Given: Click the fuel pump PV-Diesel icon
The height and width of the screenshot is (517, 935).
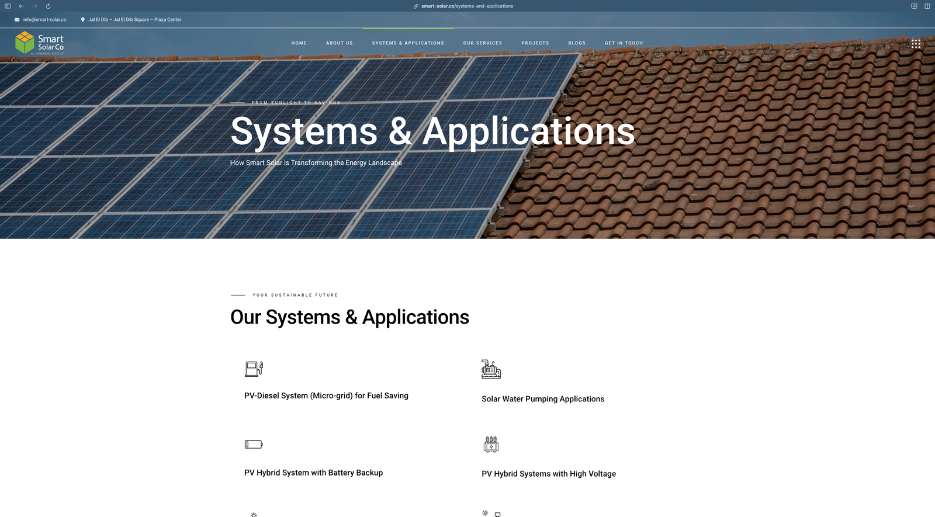Looking at the screenshot, I should pos(254,369).
